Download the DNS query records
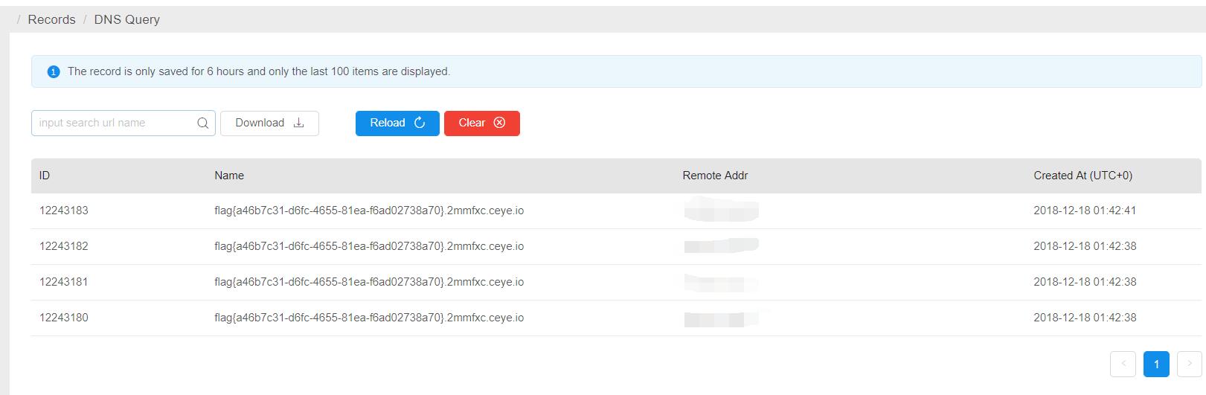The height and width of the screenshot is (395, 1206). [x=269, y=123]
